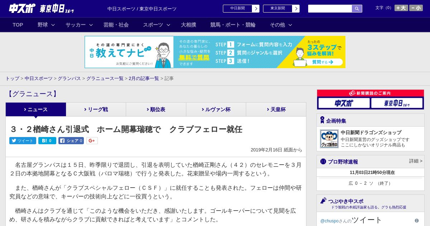Select the ニュース tab
The image size is (430, 226).
(x=36, y=109)
